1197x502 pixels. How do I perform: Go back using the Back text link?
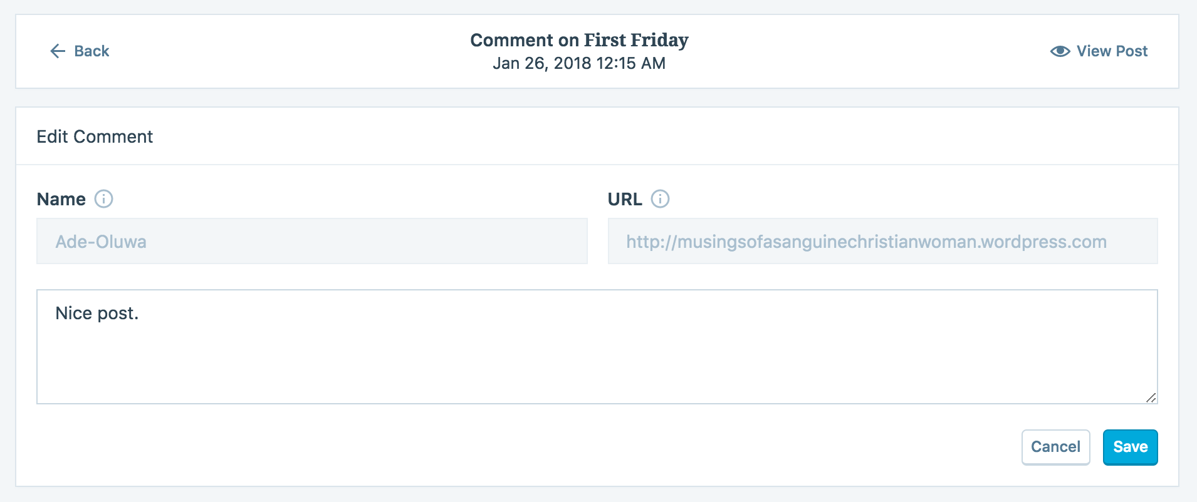coord(91,51)
